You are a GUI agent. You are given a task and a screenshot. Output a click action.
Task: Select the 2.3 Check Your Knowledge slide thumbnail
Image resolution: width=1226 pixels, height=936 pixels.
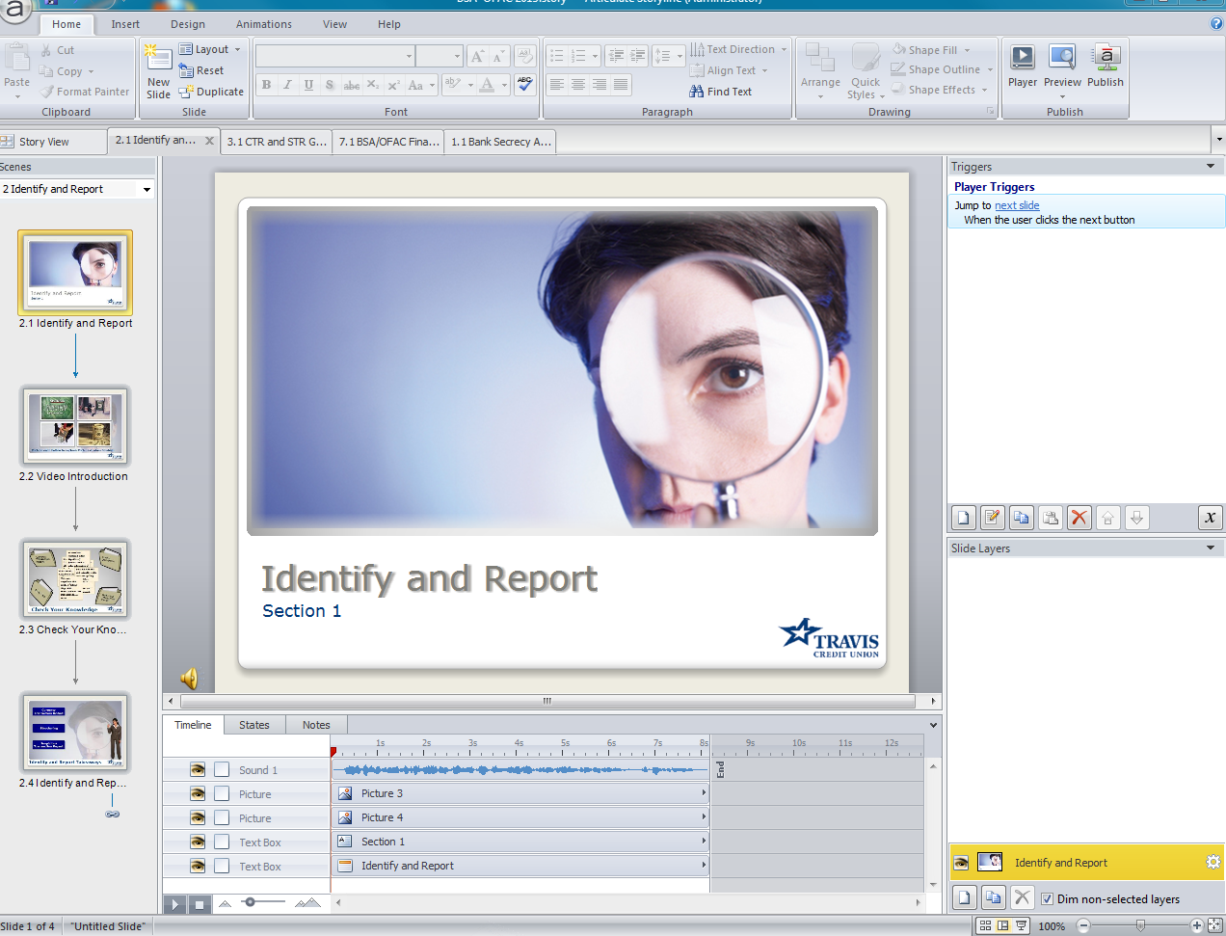pyautogui.click(x=75, y=579)
